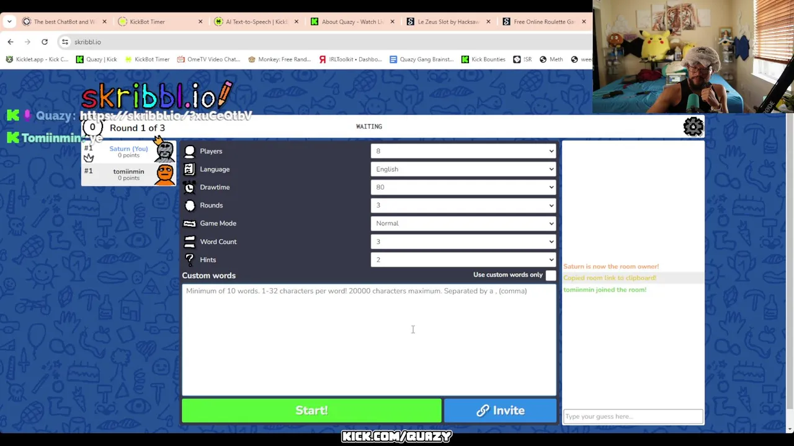794x446 pixels.
Task: Click the page vertical scrollbar
Action: 790,260
